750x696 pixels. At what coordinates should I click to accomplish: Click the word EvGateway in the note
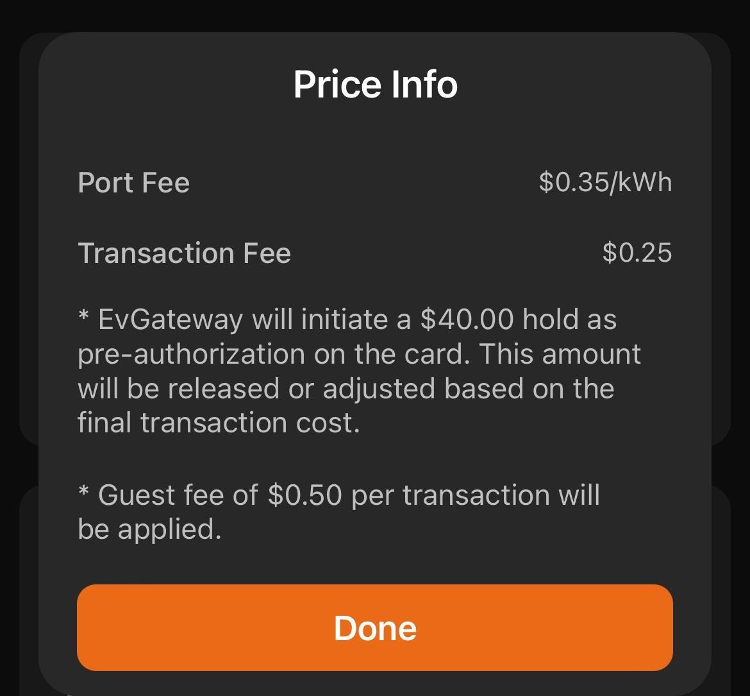point(171,319)
